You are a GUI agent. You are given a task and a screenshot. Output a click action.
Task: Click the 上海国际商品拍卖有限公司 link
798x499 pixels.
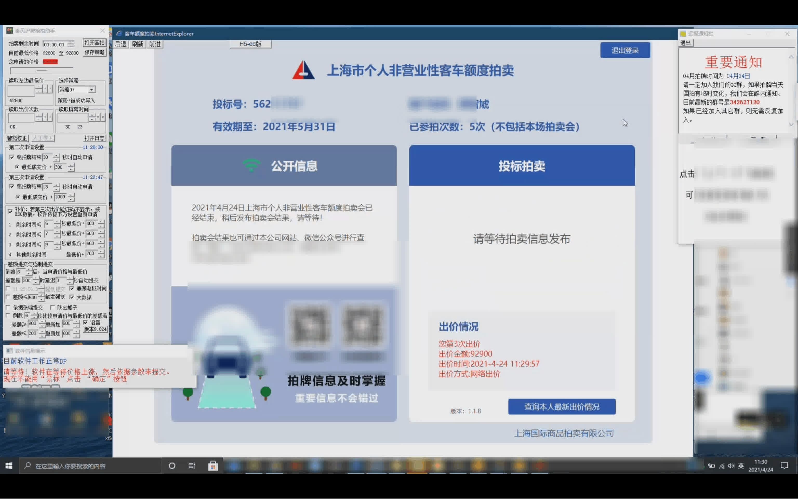[564, 433]
